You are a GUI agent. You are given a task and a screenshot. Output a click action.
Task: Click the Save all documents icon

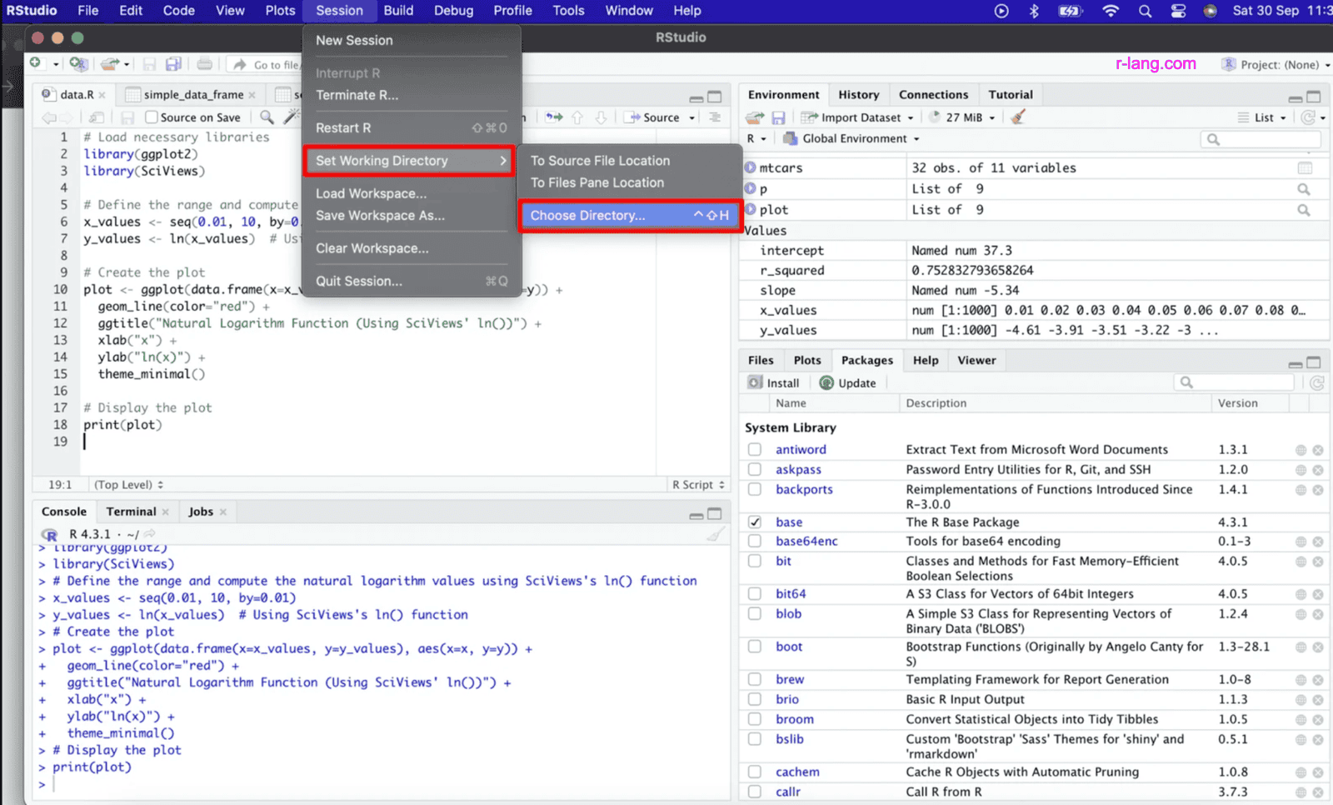click(174, 62)
